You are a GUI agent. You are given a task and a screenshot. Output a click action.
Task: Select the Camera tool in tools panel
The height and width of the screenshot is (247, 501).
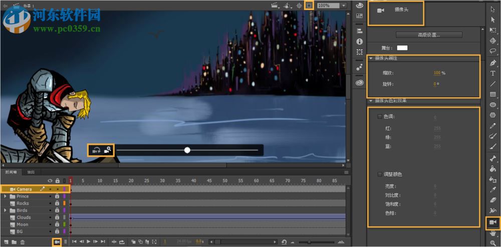click(493, 222)
